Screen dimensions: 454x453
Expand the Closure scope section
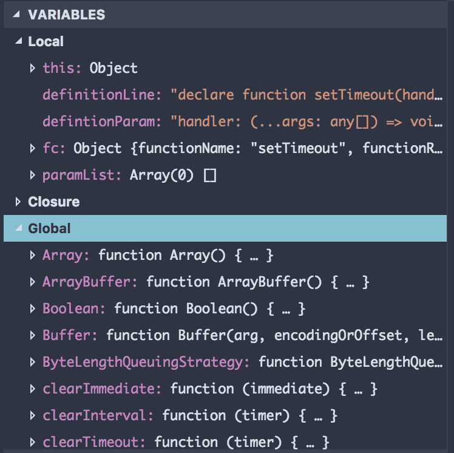click(17, 202)
